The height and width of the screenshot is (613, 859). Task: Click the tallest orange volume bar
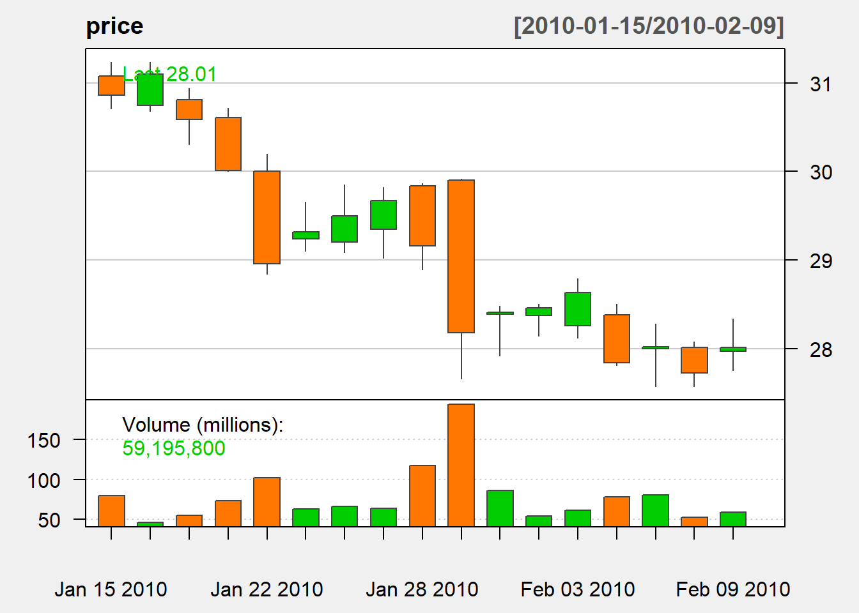pos(461,465)
